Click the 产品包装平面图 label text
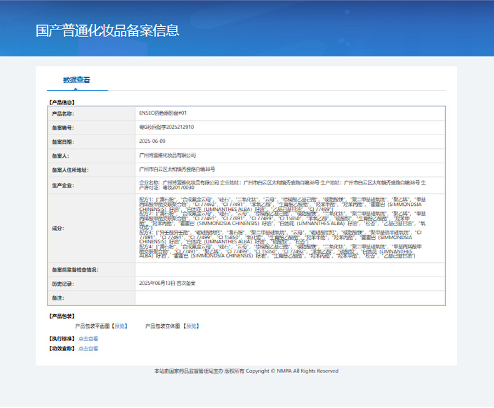The height and width of the screenshot is (408, 494). click(x=93, y=326)
